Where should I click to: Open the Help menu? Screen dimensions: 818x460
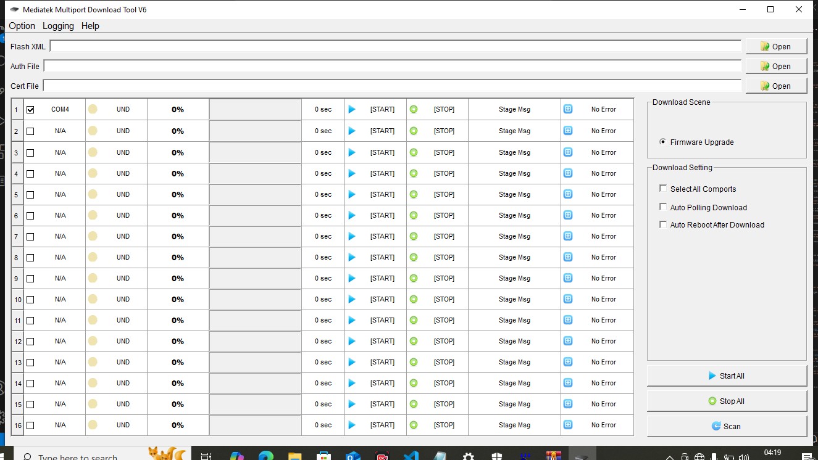tap(90, 26)
